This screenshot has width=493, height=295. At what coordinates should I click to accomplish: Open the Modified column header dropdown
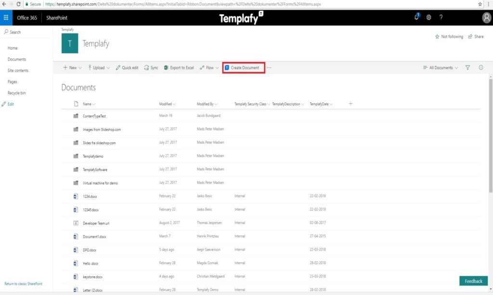(167, 104)
